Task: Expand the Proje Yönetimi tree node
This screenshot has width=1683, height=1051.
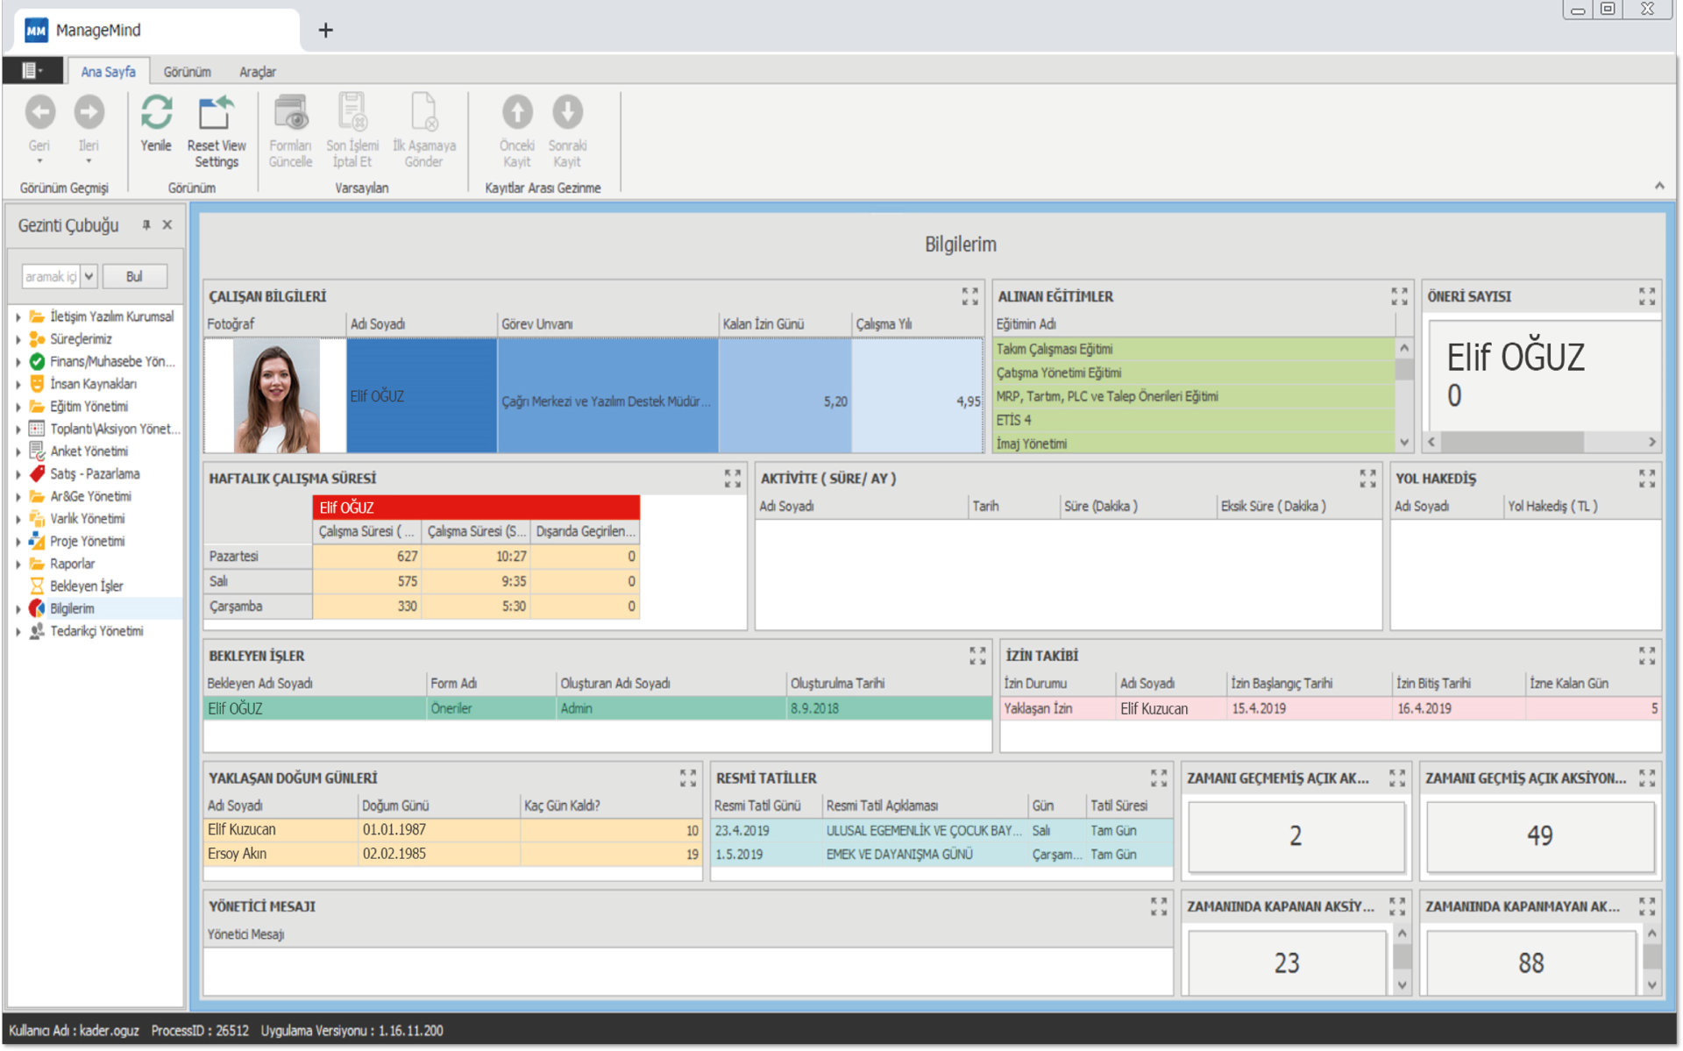Action: pyautogui.click(x=18, y=542)
